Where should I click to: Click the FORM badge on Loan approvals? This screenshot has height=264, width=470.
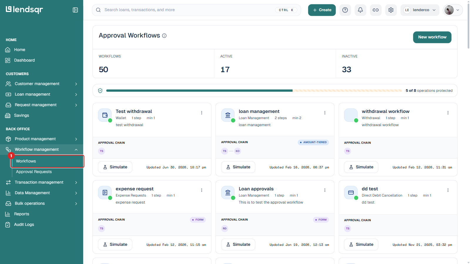pyautogui.click(x=321, y=220)
